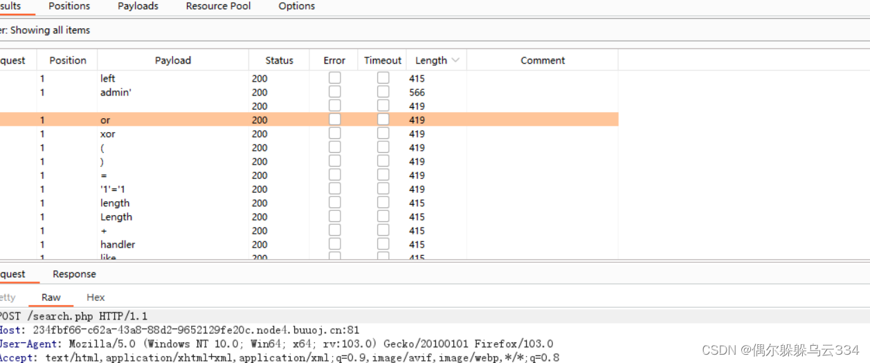Image resolution: width=870 pixels, height=363 pixels.
Task: Sort by the Timeout column header
Action: [x=383, y=60]
